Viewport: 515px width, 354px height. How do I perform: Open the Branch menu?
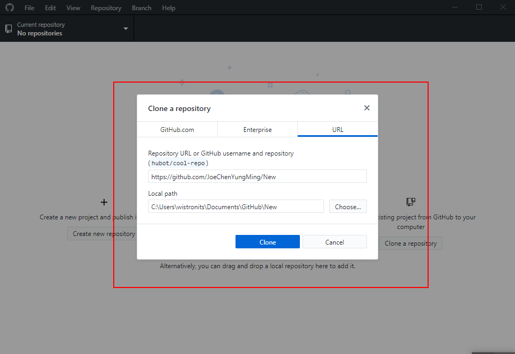(142, 8)
